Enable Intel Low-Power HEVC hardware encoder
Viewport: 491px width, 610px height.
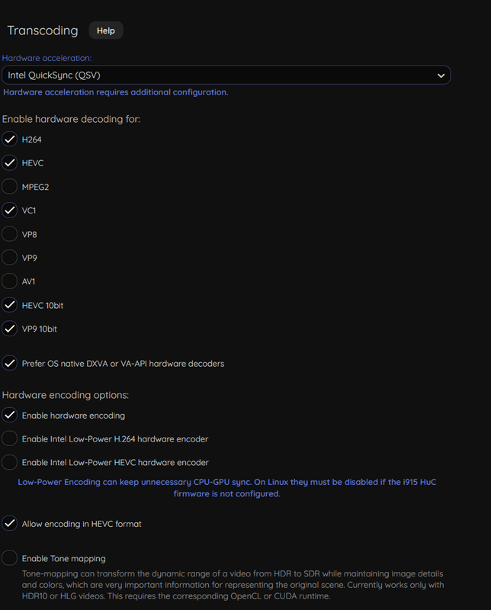(x=10, y=462)
